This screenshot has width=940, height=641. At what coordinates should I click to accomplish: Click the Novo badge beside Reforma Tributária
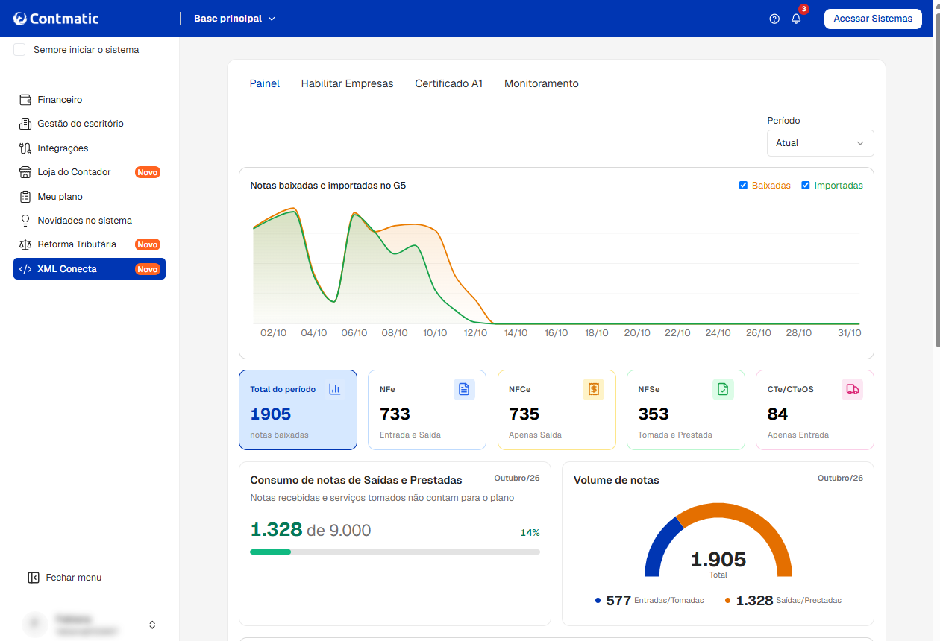tap(148, 244)
